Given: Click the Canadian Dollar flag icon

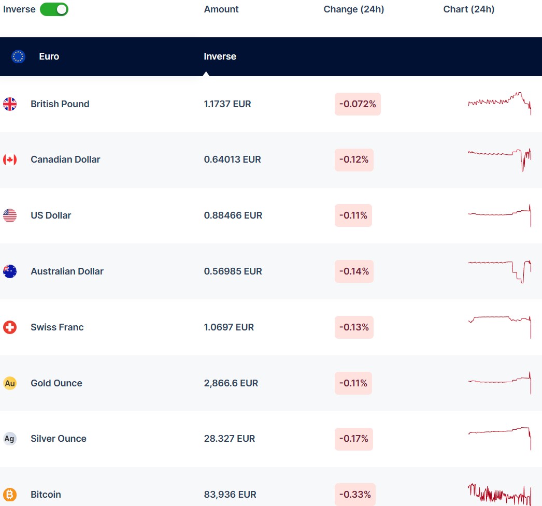Looking at the screenshot, I should pos(10,160).
